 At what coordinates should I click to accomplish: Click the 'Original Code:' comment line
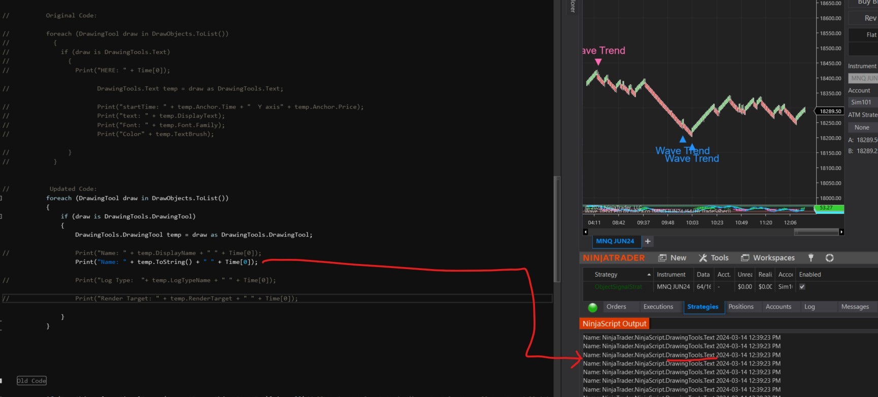[71, 16]
